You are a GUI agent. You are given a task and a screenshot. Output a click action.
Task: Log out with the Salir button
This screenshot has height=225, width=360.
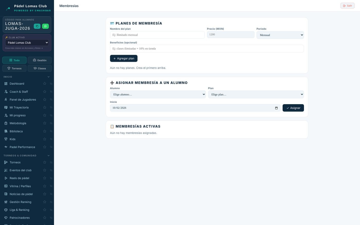347,6
